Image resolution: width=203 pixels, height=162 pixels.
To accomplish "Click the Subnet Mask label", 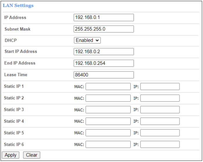I will click(x=17, y=29).
